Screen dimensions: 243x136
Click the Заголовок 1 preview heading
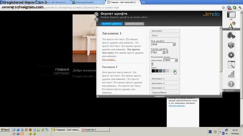(112, 33)
